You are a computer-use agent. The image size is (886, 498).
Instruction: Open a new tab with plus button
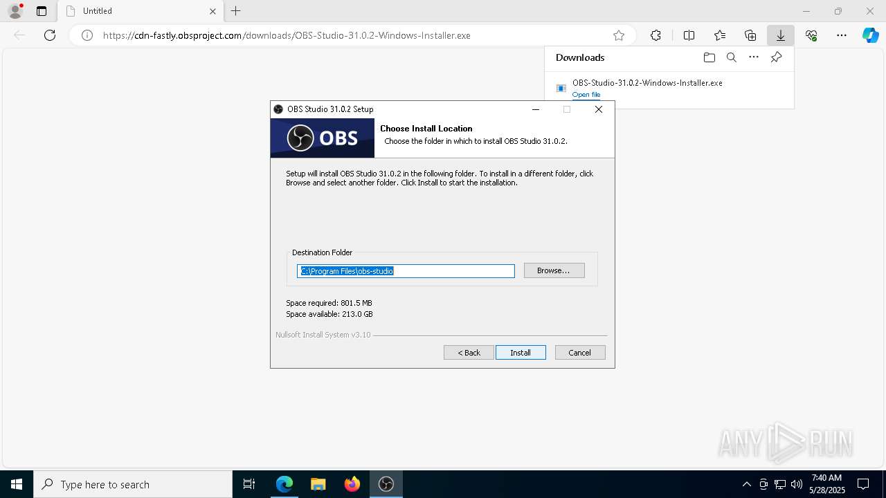point(235,11)
